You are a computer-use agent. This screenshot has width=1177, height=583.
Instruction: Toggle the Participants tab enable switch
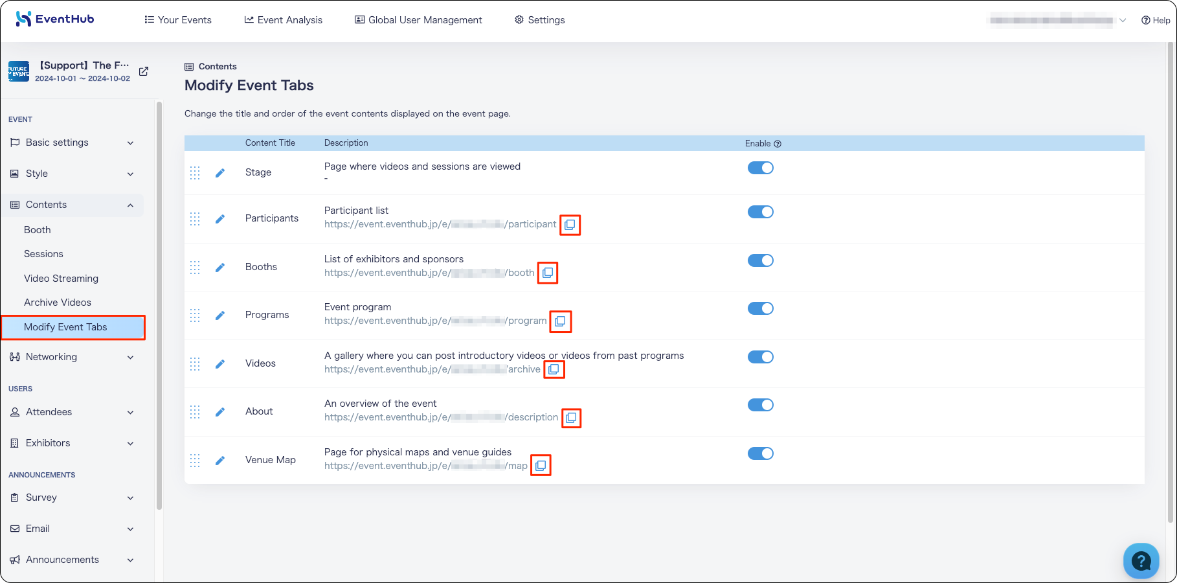760,212
